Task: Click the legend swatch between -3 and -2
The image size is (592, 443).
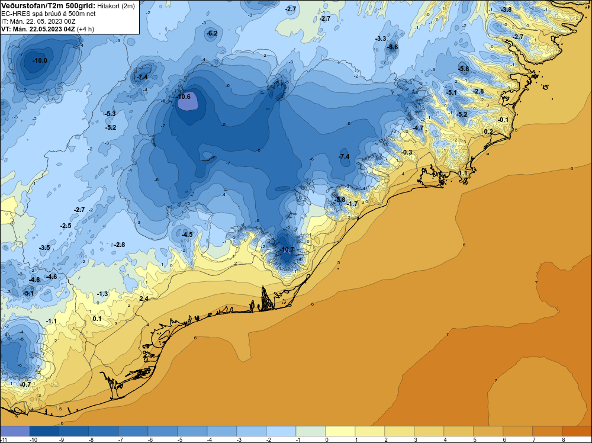Action: [252, 431]
